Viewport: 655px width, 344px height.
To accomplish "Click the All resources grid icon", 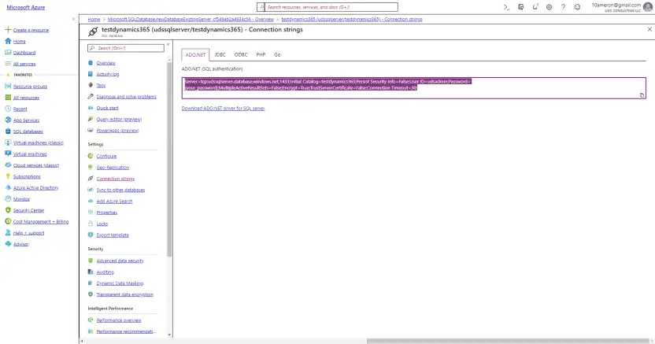I will click(x=8, y=98).
